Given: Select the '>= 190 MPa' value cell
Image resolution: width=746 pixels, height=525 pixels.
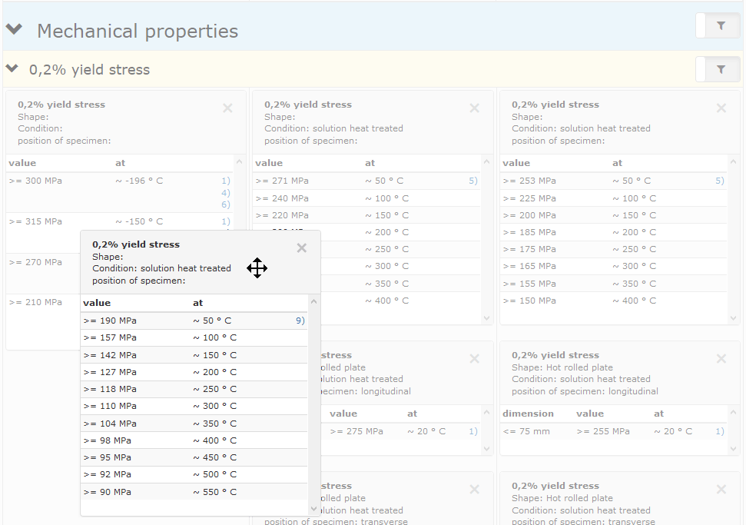Looking at the screenshot, I should tap(110, 321).
